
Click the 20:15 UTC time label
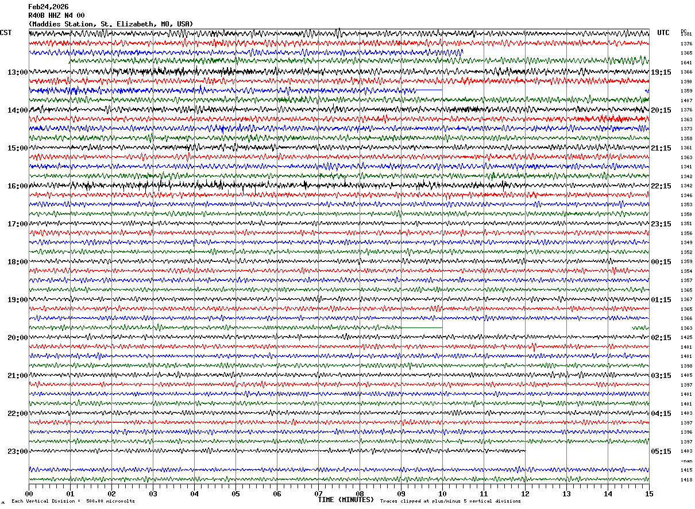pyautogui.click(x=661, y=110)
